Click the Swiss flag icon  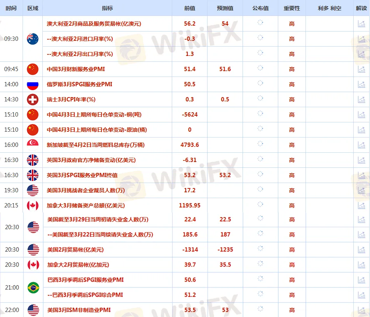click(x=33, y=99)
